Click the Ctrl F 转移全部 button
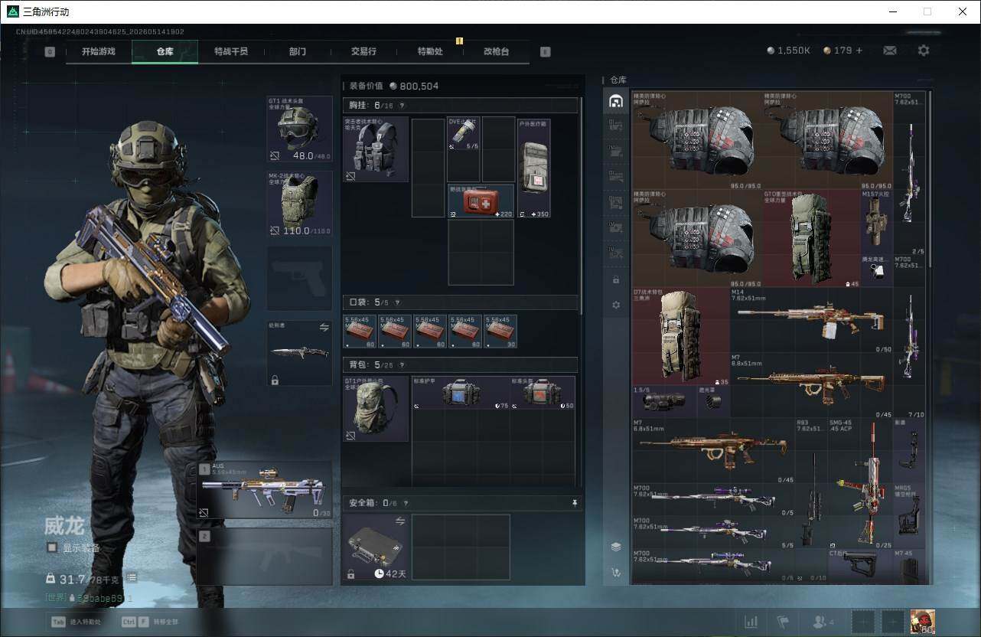This screenshot has height=637, width=981. 148,622
